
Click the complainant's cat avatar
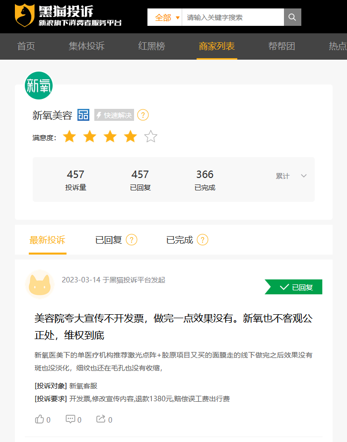point(40,284)
